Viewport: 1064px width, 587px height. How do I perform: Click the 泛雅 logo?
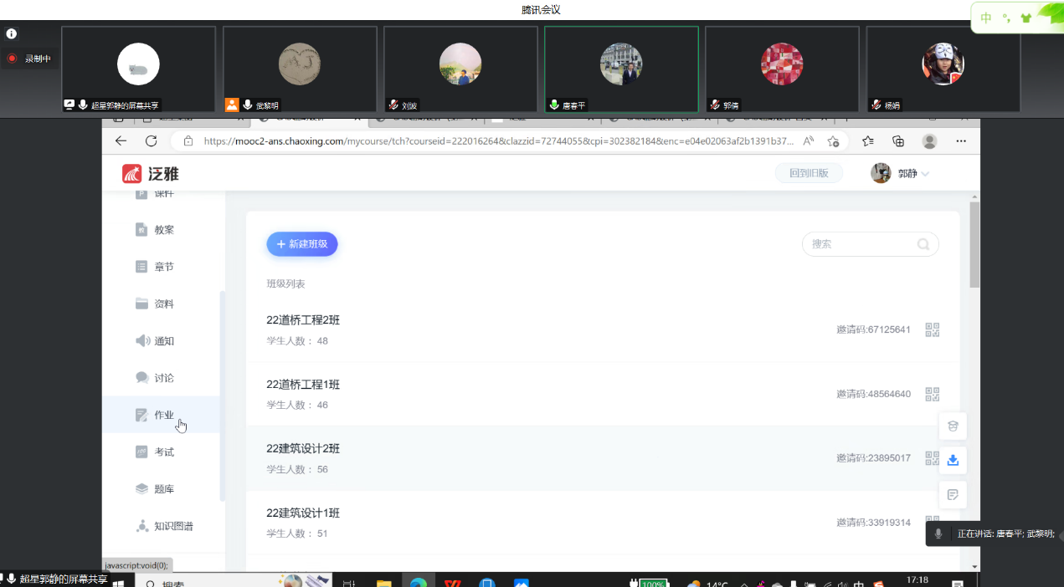(x=151, y=173)
